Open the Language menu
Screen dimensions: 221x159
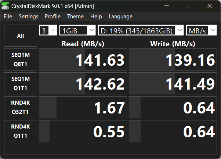120,17
